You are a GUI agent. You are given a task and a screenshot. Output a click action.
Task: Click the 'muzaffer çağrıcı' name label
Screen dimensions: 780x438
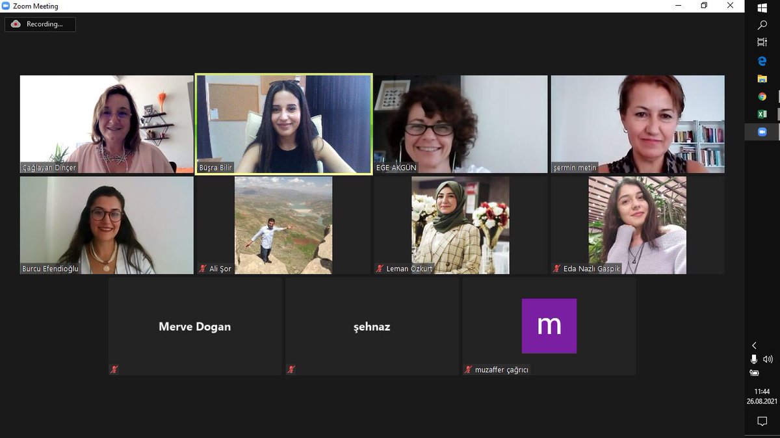click(x=502, y=370)
